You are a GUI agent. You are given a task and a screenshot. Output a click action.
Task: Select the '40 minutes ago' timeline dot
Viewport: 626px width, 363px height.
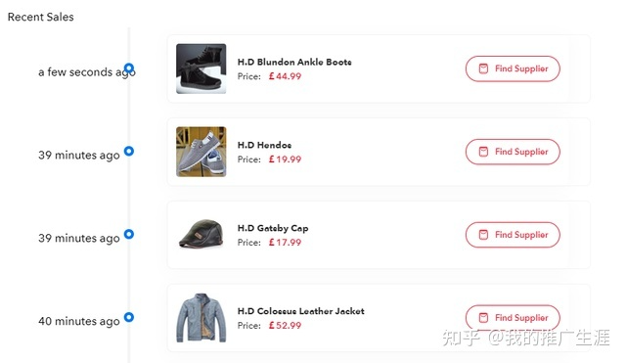(x=129, y=317)
